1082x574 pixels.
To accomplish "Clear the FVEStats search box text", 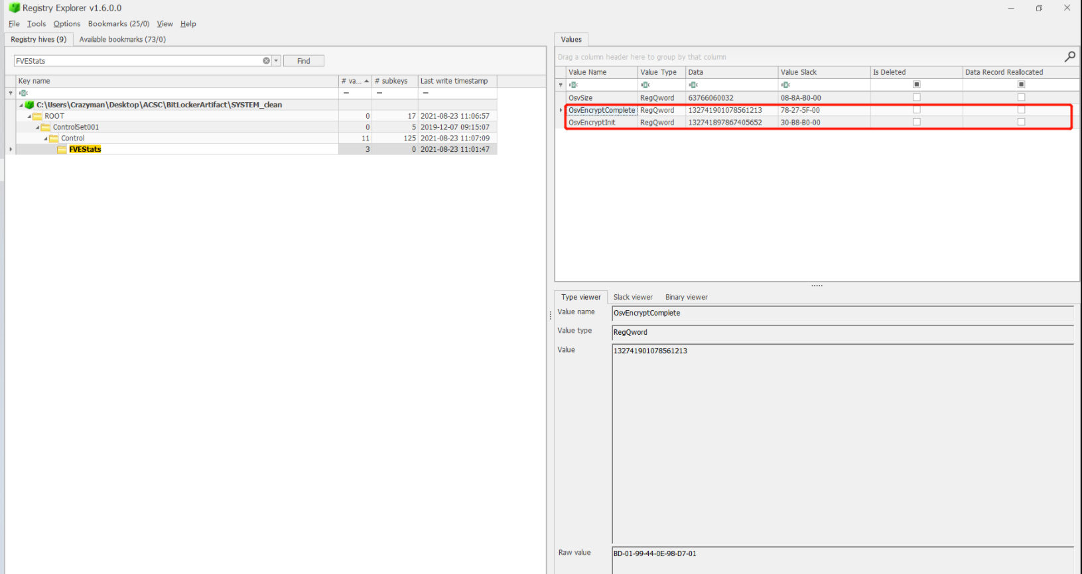I will click(x=266, y=61).
